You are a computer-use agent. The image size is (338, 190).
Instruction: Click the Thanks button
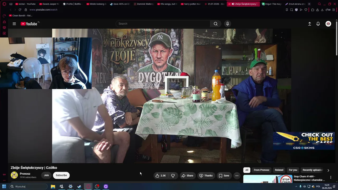point(206,175)
